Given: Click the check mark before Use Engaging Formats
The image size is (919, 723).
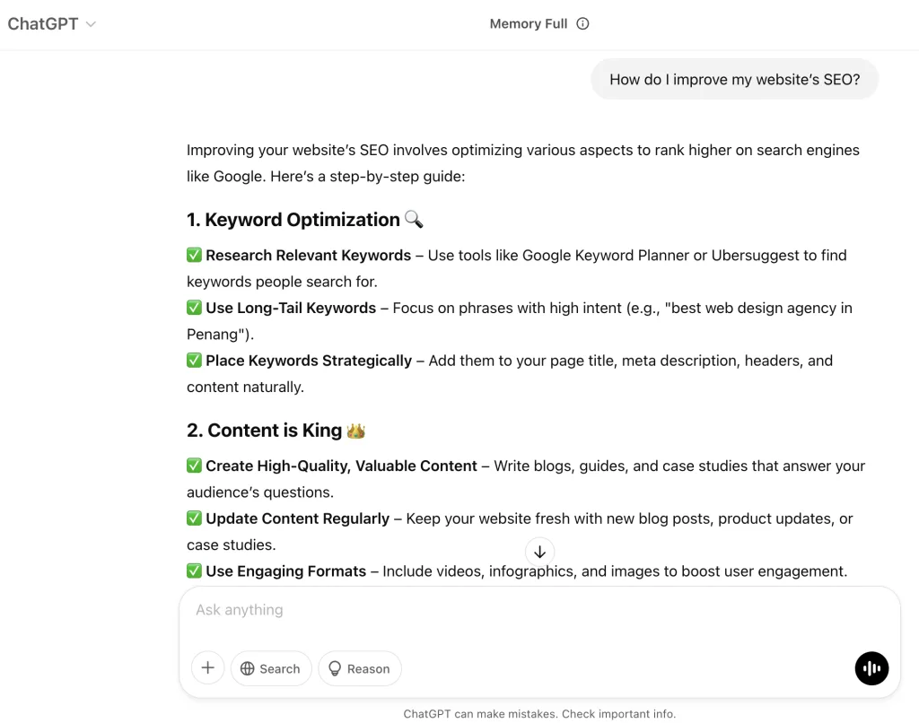Looking at the screenshot, I should coord(194,571).
